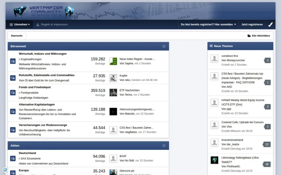Open Alle Aktivitäten
The height and width of the screenshot is (175, 281).
click(258, 36)
